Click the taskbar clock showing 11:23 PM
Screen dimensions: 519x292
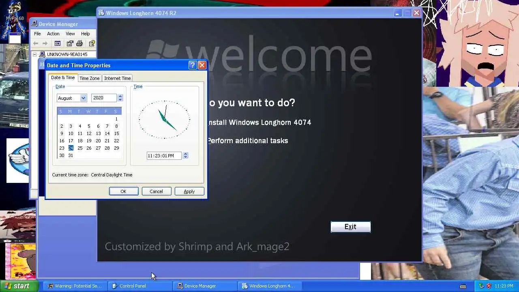[504, 286]
